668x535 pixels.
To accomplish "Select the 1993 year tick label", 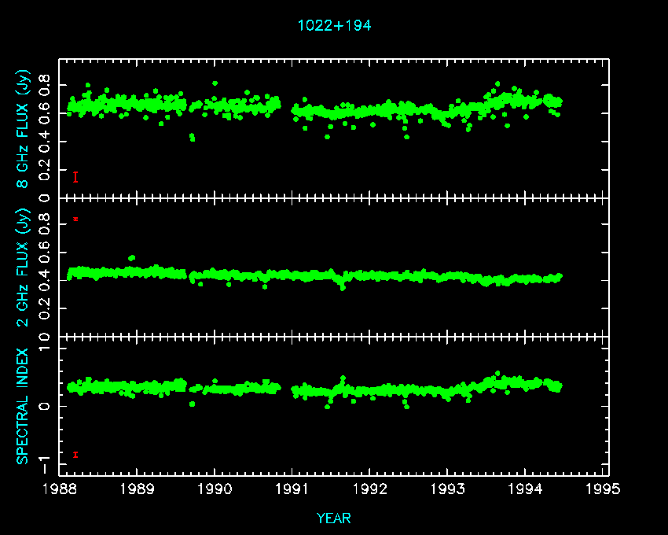I will [x=448, y=489].
